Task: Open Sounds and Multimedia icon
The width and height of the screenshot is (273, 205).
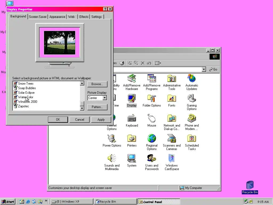Action: click(x=112, y=162)
